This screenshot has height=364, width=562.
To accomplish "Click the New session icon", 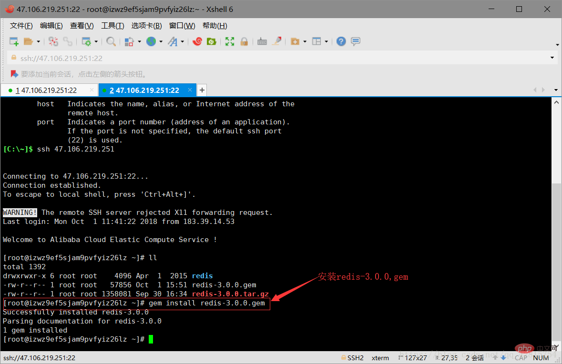I will pyautogui.click(x=14, y=41).
